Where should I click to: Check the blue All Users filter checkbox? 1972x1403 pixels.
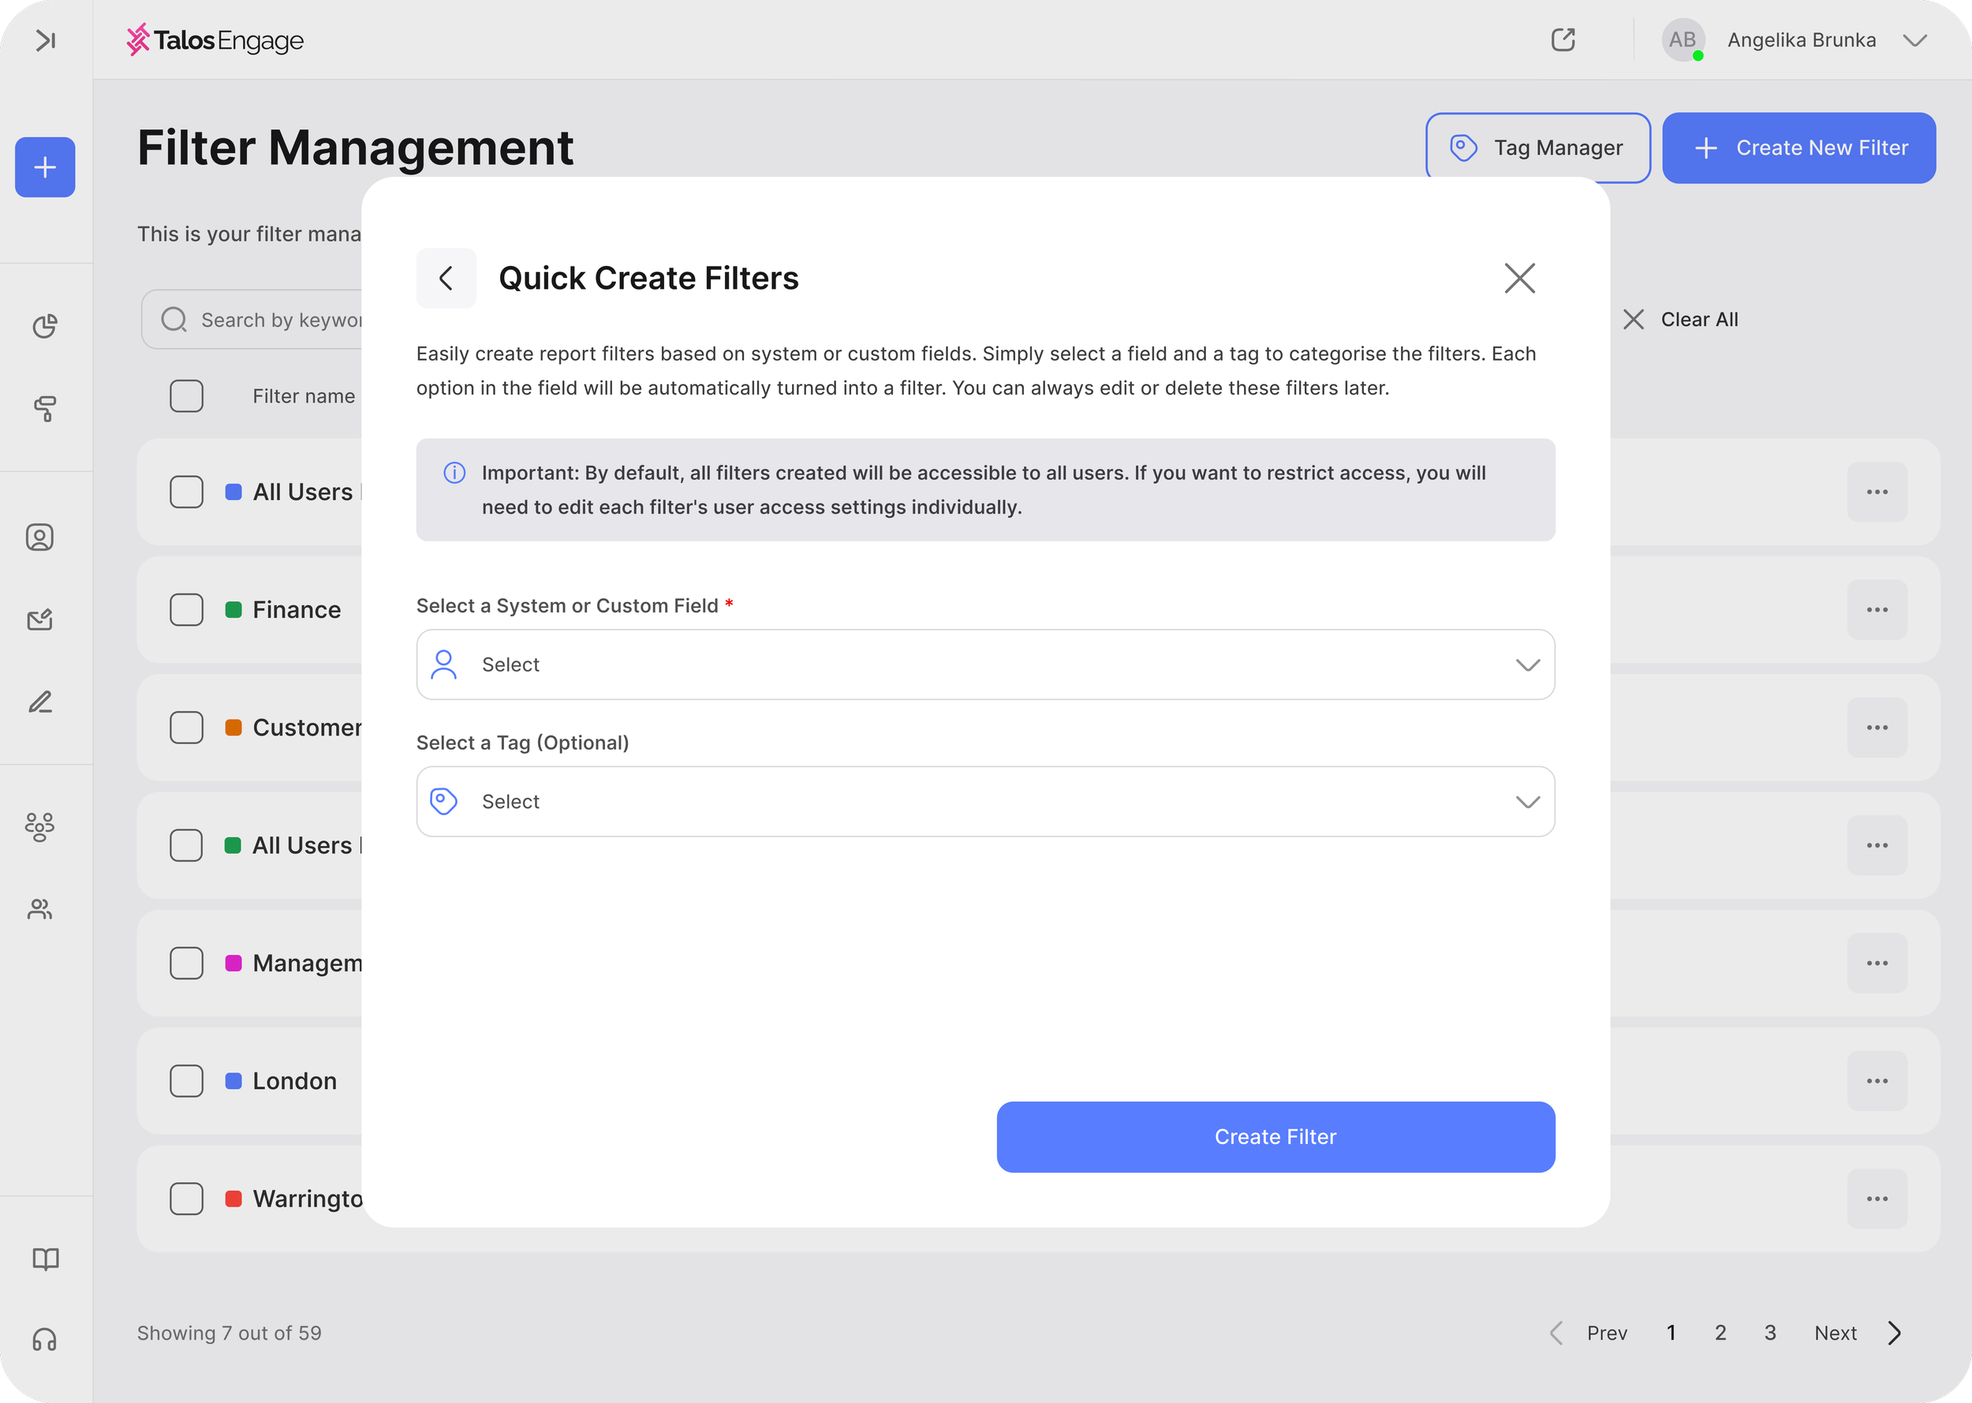[x=186, y=492]
